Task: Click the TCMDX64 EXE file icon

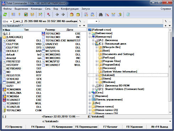Action: click(4, 96)
